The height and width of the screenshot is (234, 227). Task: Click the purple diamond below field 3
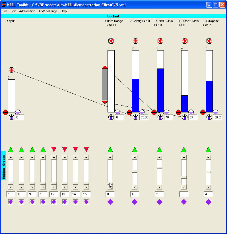point(184,202)
